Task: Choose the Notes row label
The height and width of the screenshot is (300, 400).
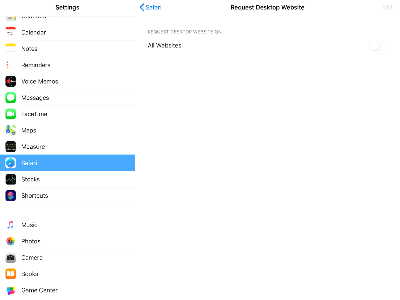Action: coord(29,49)
